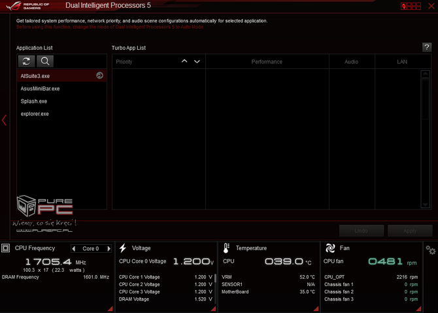Click the CPU_OPT fan row
The height and width of the screenshot is (313, 438).
coord(371,277)
